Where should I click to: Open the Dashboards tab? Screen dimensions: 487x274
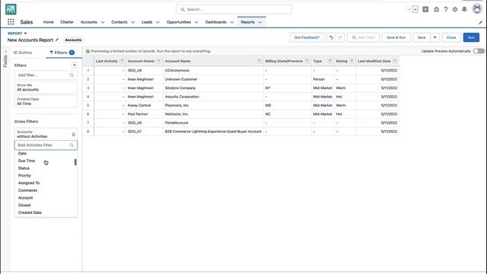click(x=215, y=22)
